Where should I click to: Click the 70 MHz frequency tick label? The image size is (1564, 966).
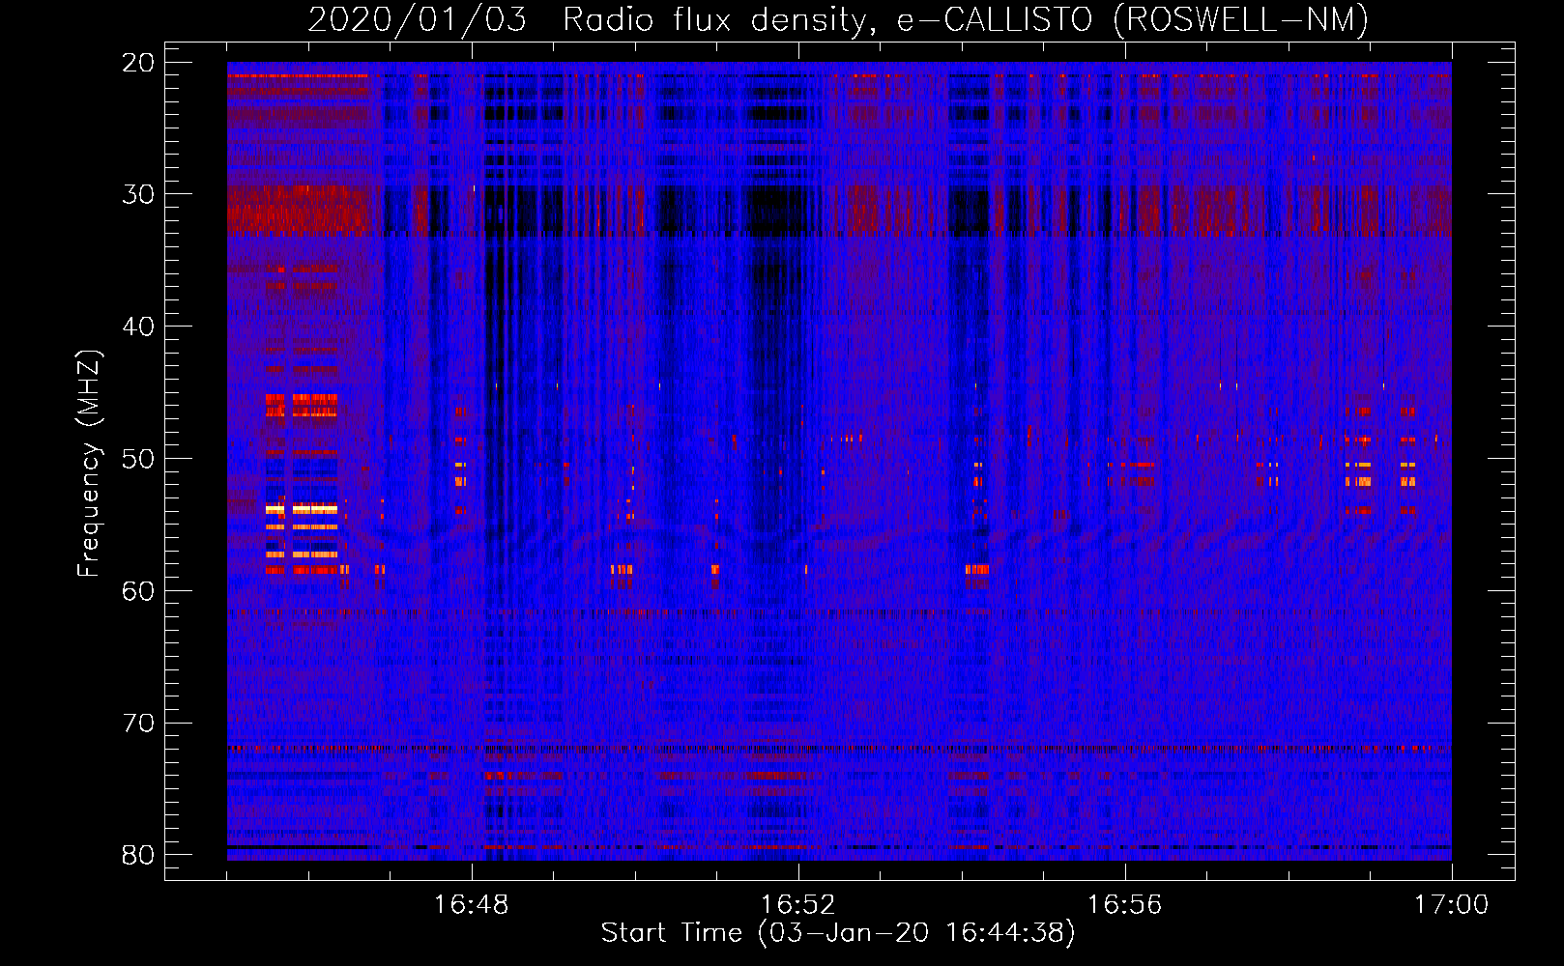(x=138, y=724)
